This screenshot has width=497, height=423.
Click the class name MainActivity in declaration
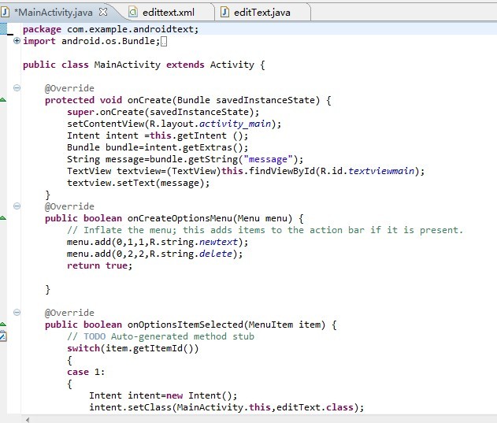coord(127,65)
